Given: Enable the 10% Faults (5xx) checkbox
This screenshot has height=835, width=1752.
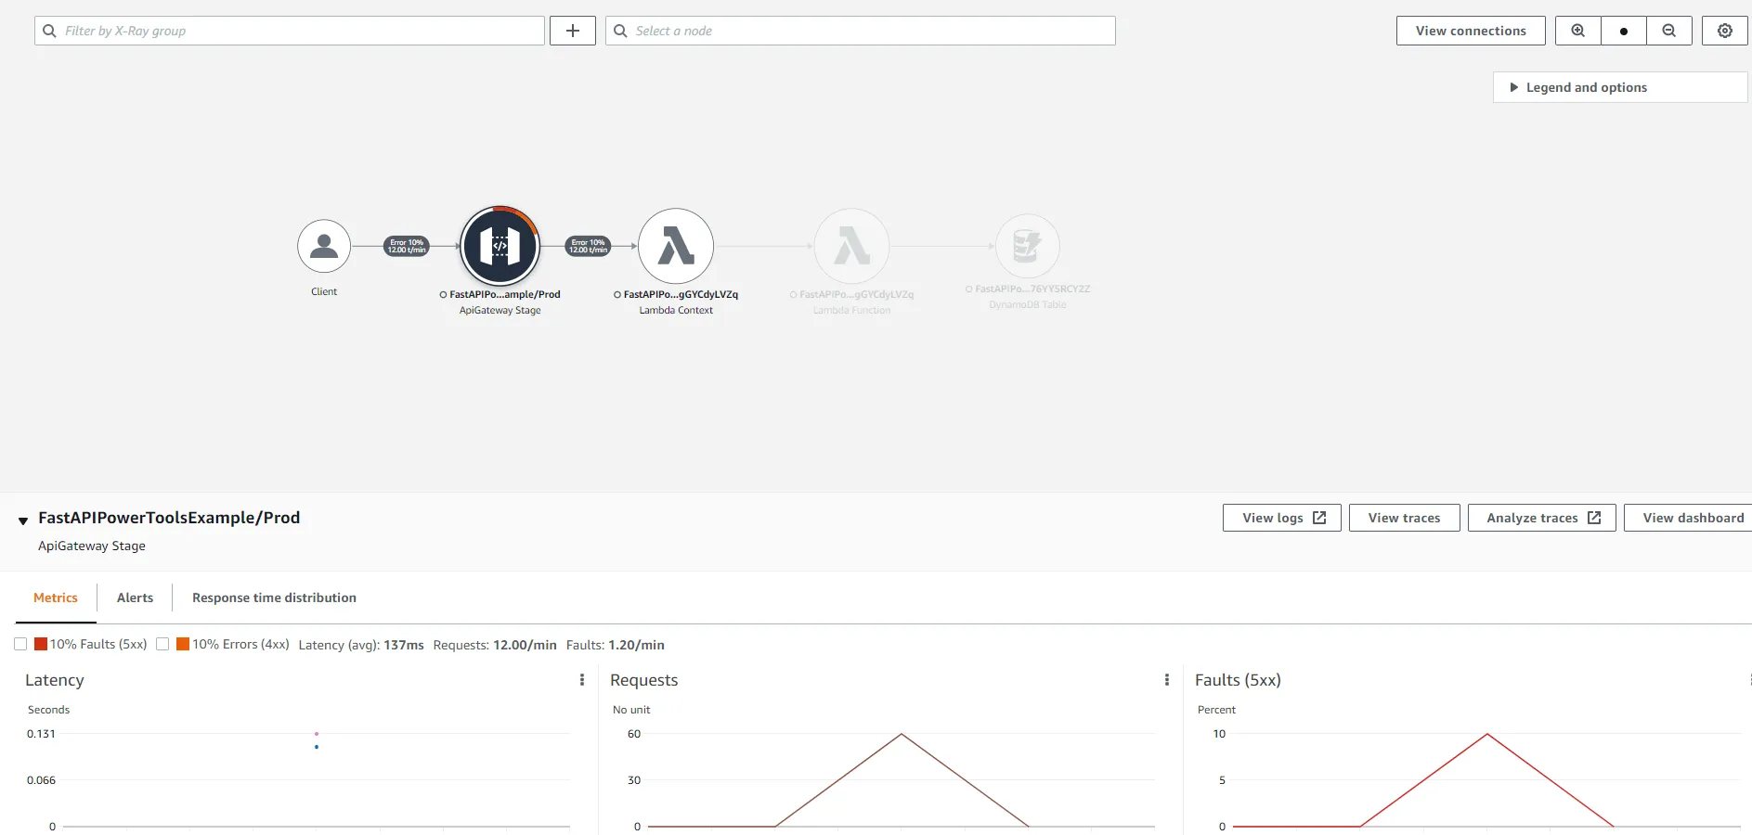Looking at the screenshot, I should 20,644.
